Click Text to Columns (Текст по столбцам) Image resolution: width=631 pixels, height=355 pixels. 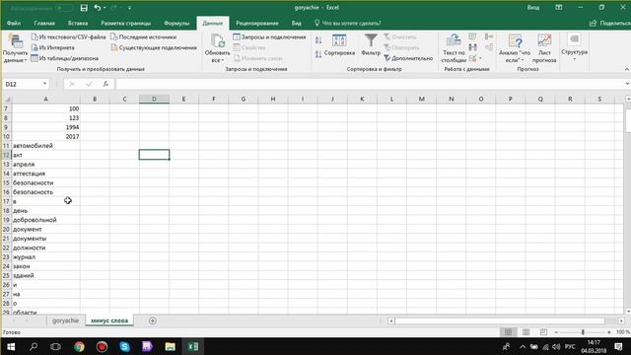point(454,48)
